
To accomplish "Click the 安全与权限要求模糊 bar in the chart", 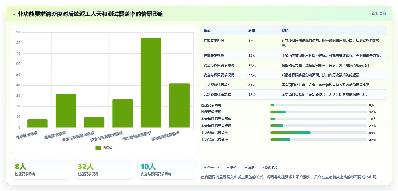I will [122, 113].
